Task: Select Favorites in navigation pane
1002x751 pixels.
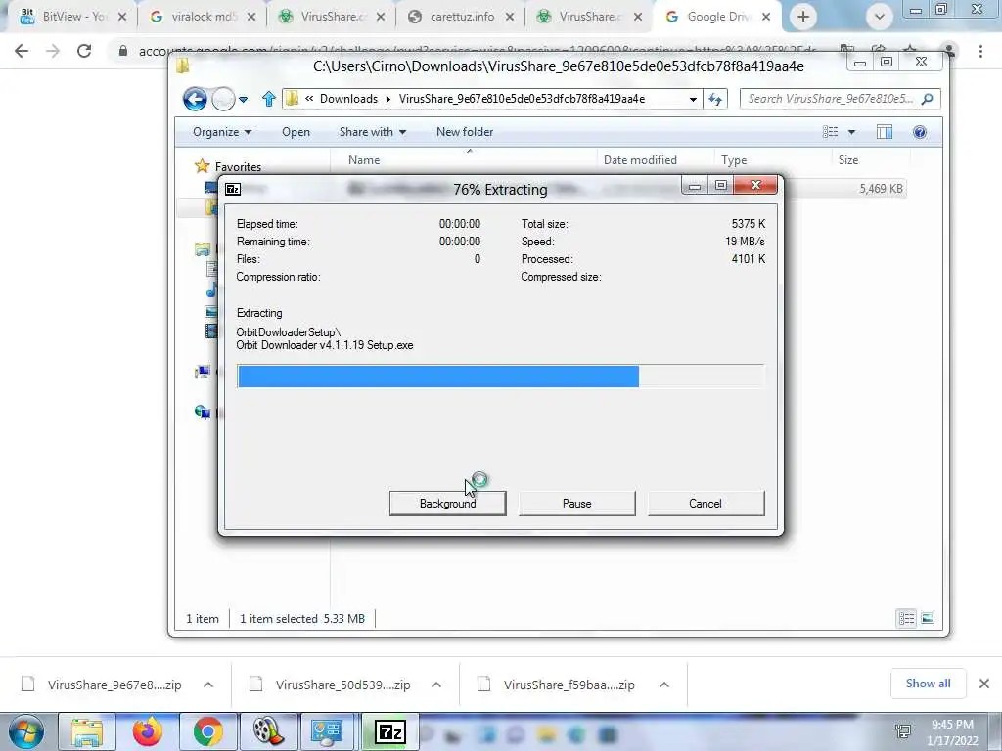Action: [x=238, y=166]
